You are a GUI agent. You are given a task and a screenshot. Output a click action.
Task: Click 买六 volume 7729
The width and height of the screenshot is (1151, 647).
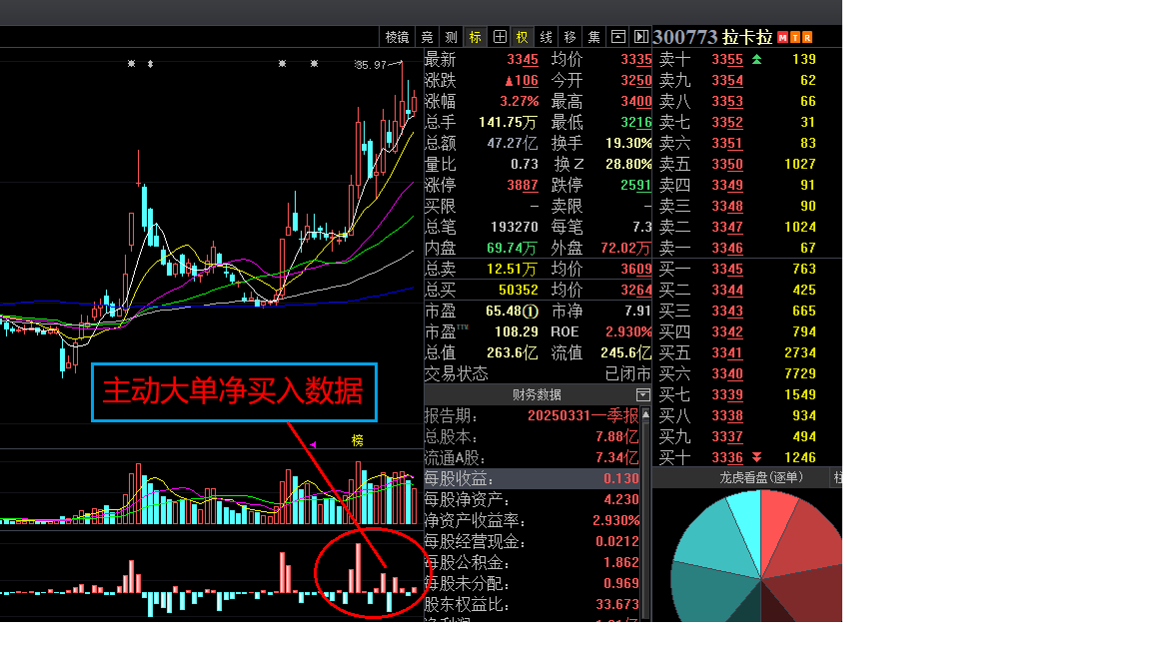(800, 374)
